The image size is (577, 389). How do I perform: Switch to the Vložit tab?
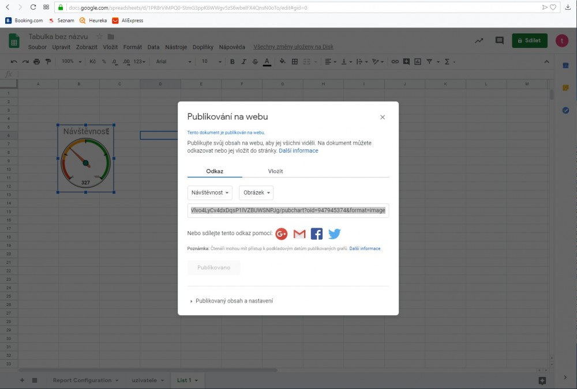tap(275, 171)
